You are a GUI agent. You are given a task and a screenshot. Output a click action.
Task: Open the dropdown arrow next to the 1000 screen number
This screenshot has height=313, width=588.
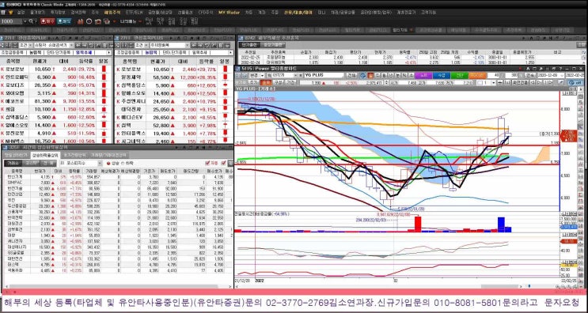click(25, 21)
